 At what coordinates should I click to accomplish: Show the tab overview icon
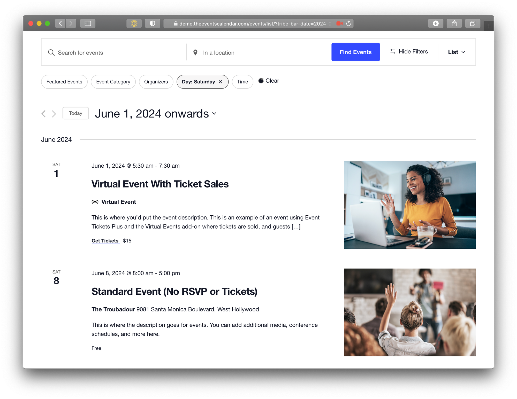[x=472, y=24]
